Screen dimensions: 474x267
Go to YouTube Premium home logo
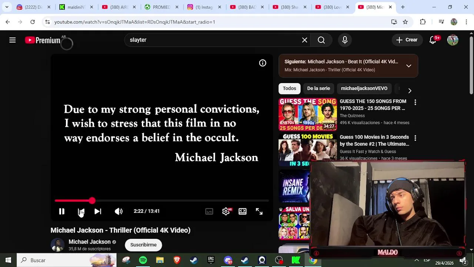point(42,40)
